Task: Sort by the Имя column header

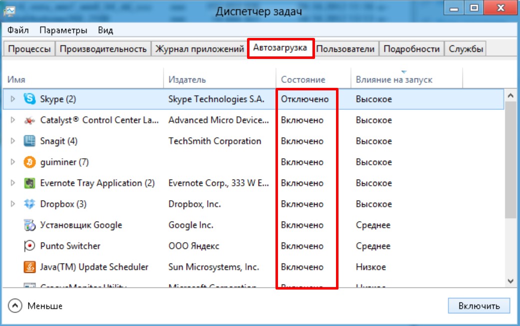Action: click(x=83, y=79)
